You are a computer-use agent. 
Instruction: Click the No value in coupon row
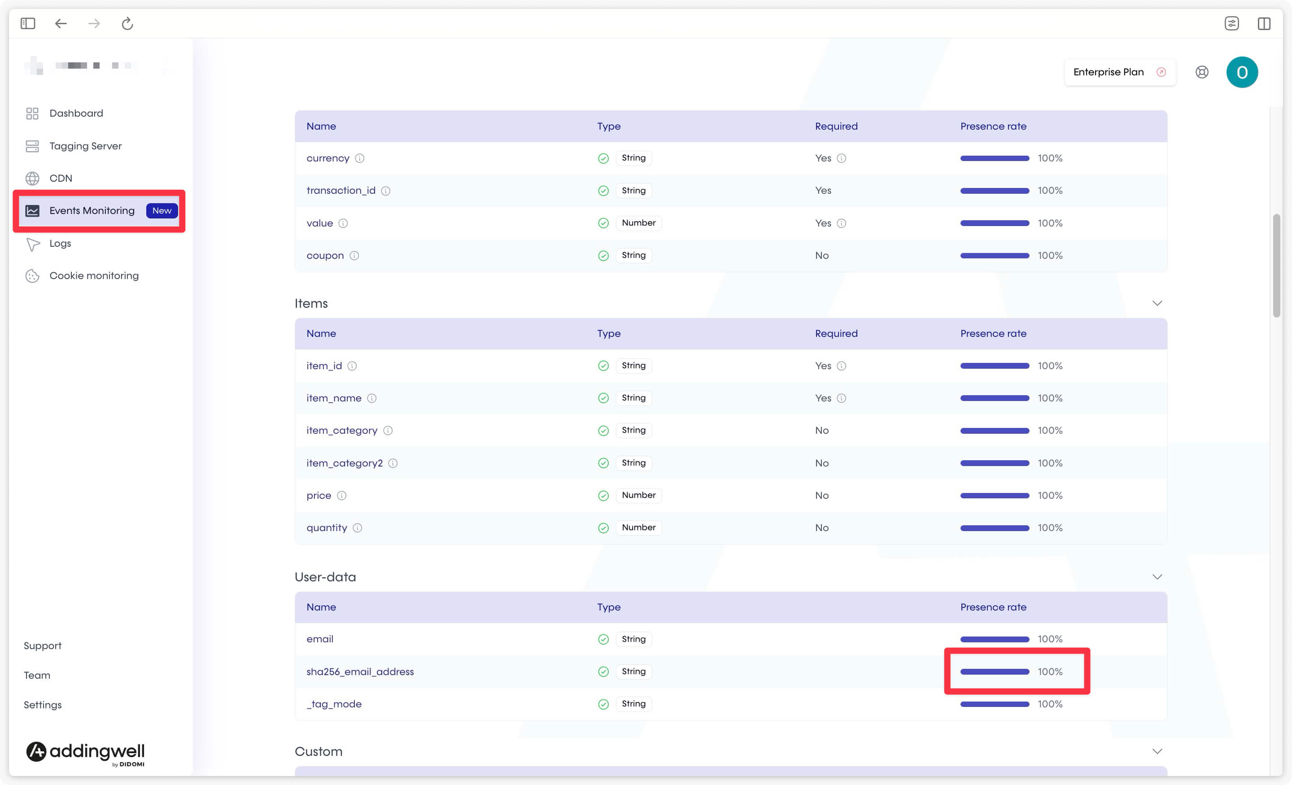822,256
